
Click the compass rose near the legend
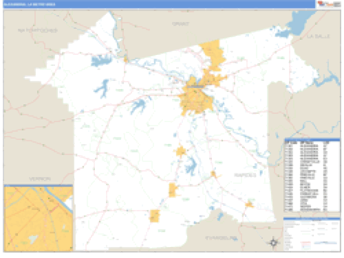[x=273, y=242]
